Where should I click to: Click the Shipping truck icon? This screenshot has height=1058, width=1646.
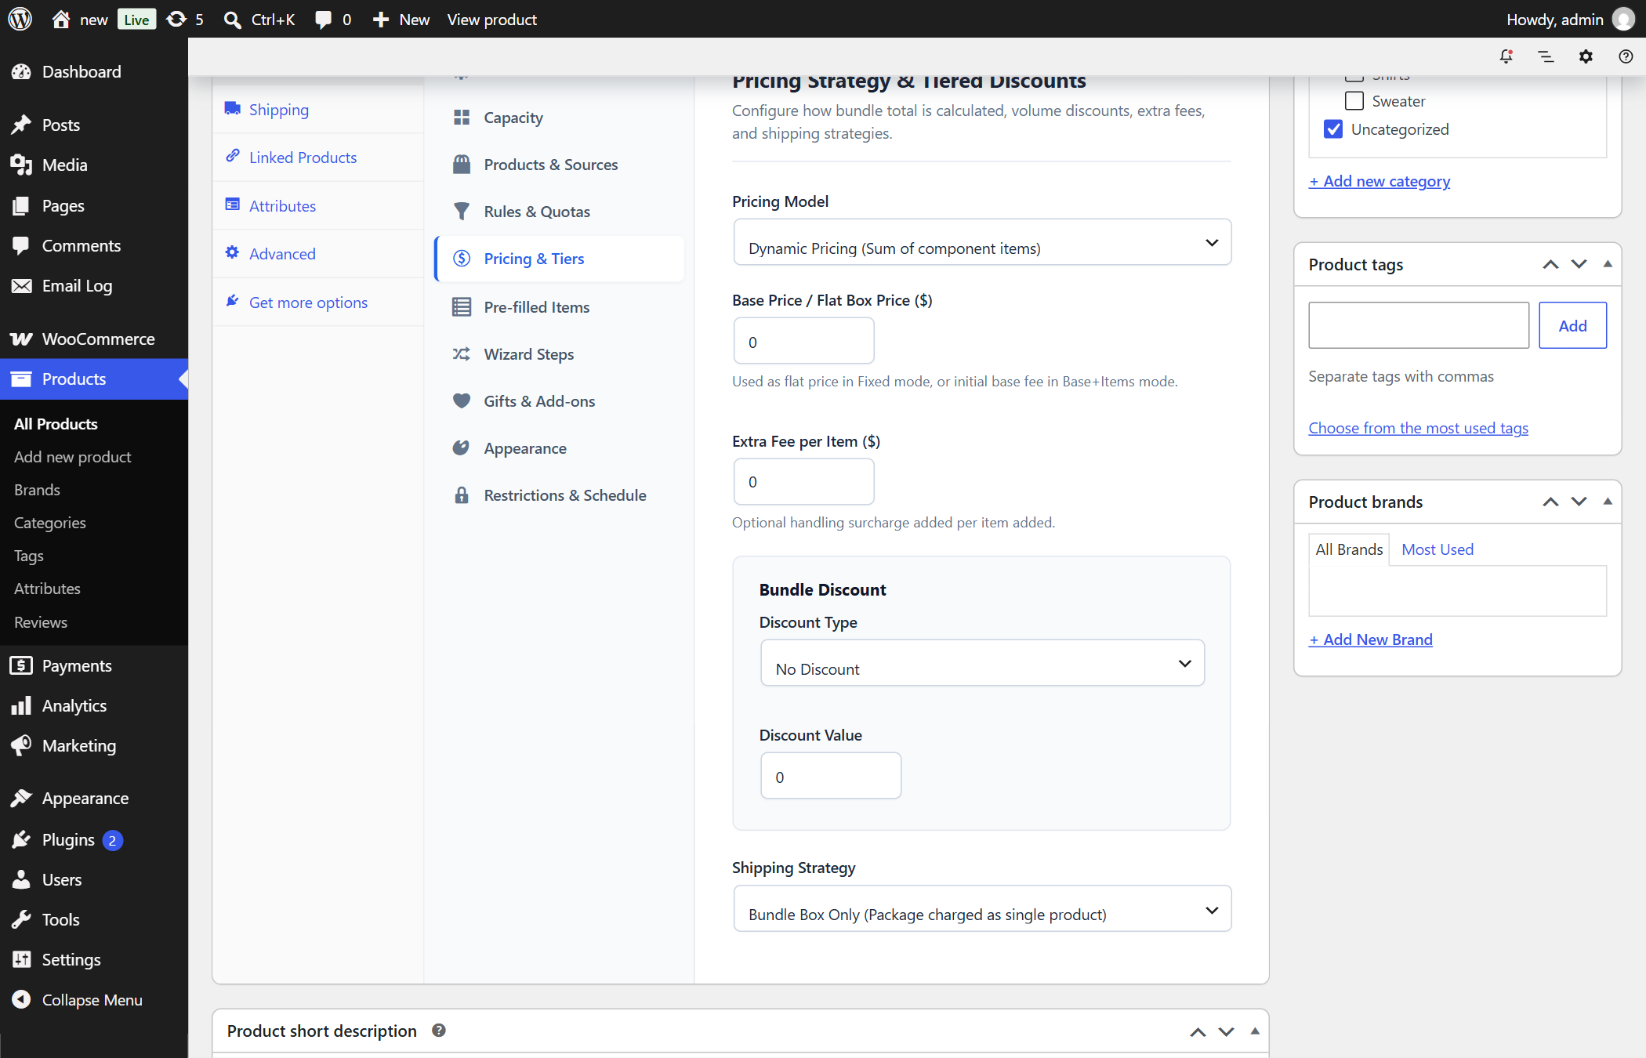click(x=232, y=108)
